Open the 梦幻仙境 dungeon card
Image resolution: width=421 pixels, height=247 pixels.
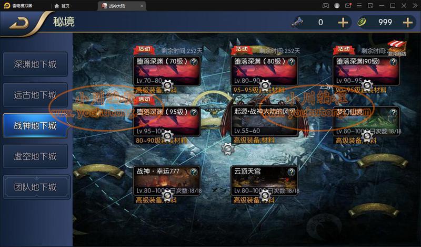(x=366, y=122)
